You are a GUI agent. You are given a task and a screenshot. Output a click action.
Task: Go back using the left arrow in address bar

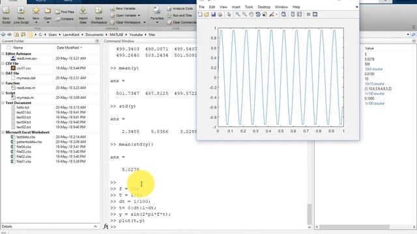[3, 34]
